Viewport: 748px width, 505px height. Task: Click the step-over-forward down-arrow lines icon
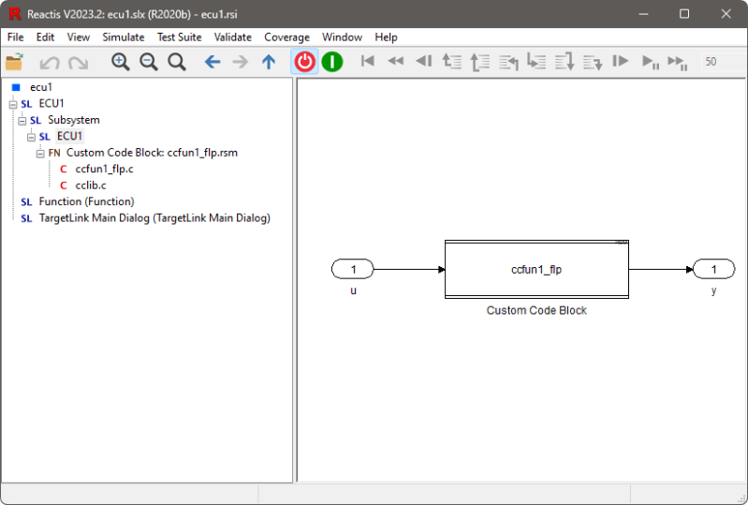pos(565,62)
